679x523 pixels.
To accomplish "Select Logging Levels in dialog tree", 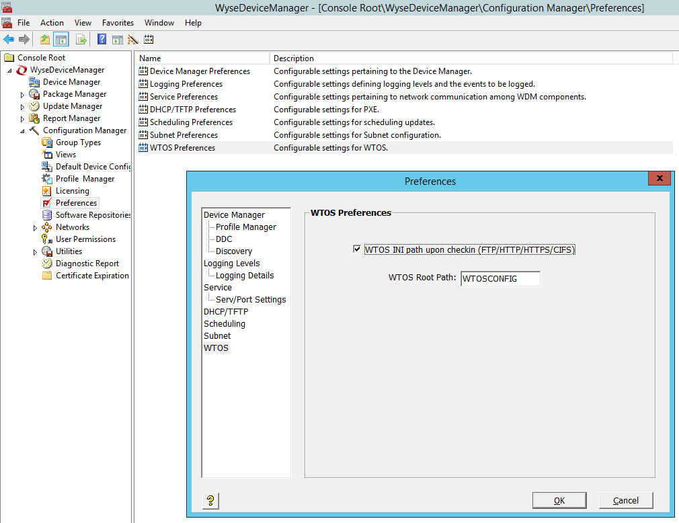I will [232, 264].
